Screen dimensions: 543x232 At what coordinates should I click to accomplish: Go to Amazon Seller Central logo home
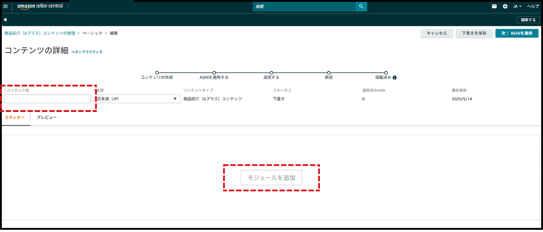pos(40,6)
